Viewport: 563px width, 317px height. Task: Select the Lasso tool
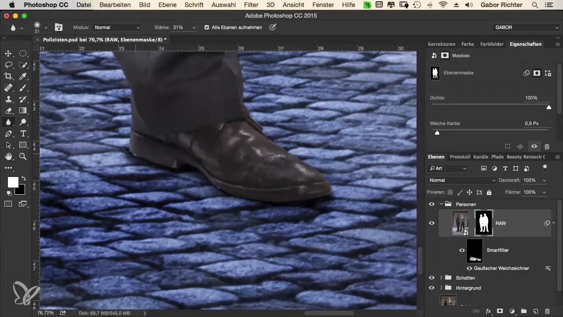8,65
